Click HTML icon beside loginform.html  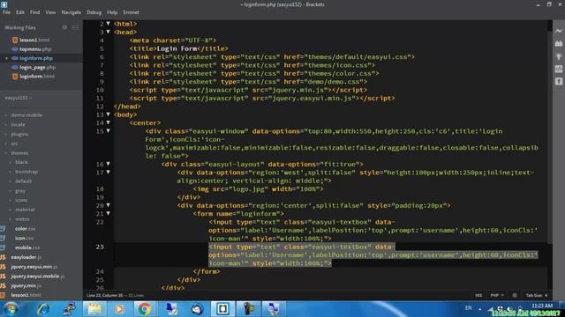pos(15,77)
